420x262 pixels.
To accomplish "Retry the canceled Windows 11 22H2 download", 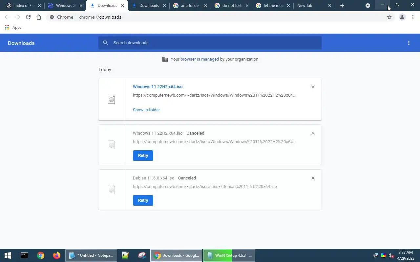I will 143,156.
